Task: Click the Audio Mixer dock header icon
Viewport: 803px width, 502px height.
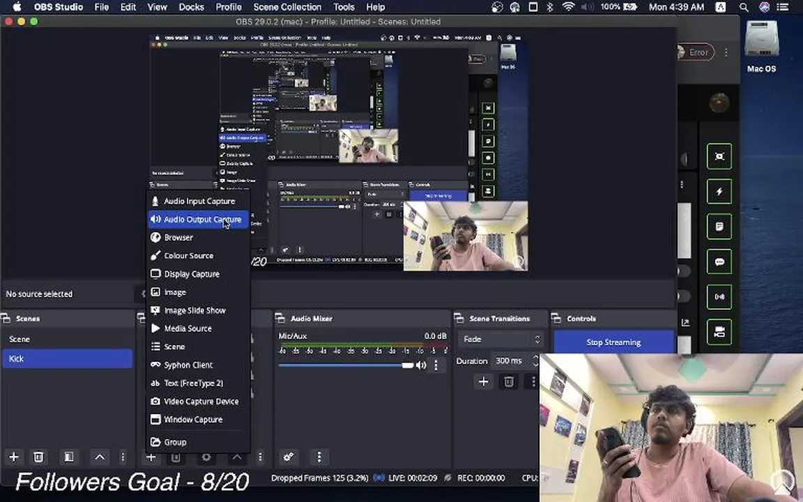Action: click(280, 319)
